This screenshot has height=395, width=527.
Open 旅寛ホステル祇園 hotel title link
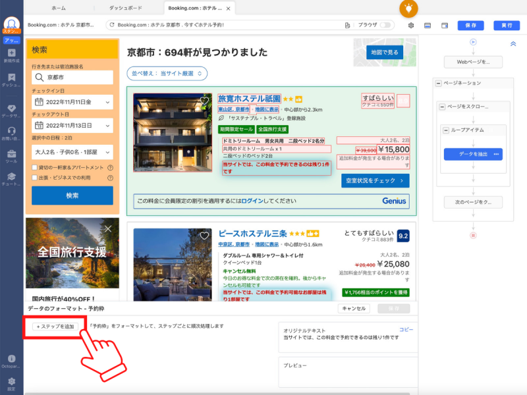coord(249,99)
